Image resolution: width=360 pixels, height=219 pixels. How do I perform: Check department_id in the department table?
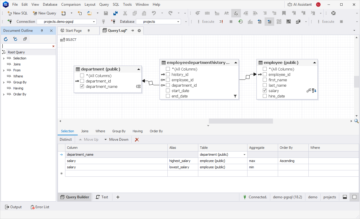pyautogui.click(x=82, y=81)
